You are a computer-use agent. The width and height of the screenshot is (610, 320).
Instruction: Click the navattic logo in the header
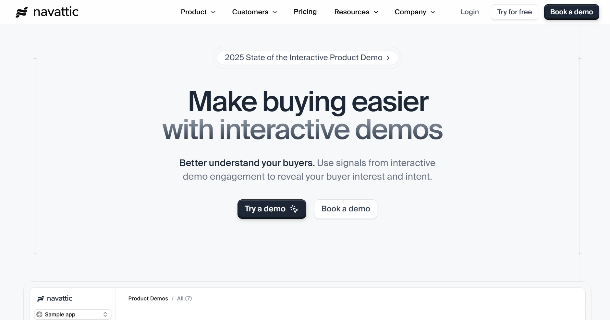[x=47, y=12]
